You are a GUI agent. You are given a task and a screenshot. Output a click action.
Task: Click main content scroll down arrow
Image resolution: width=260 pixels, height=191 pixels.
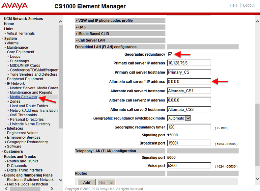pyautogui.click(x=257, y=179)
